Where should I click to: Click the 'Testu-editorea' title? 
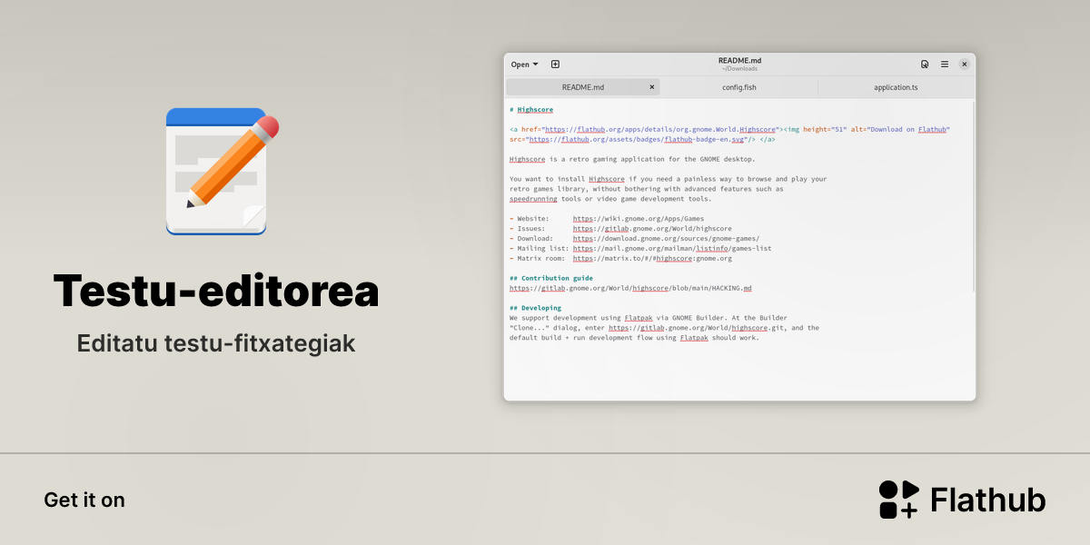[216, 291]
